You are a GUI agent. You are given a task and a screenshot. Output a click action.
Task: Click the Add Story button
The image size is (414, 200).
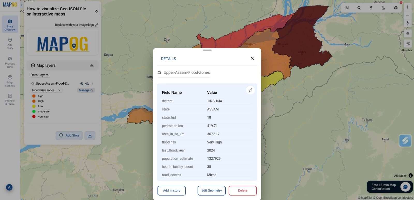[69, 135]
